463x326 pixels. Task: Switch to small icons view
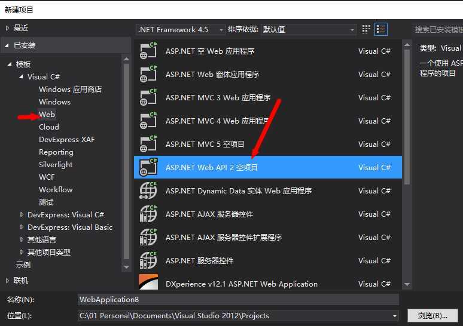click(366, 29)
